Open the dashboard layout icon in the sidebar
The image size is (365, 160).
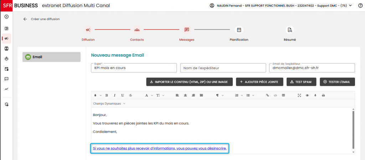[x=6, y=28]
